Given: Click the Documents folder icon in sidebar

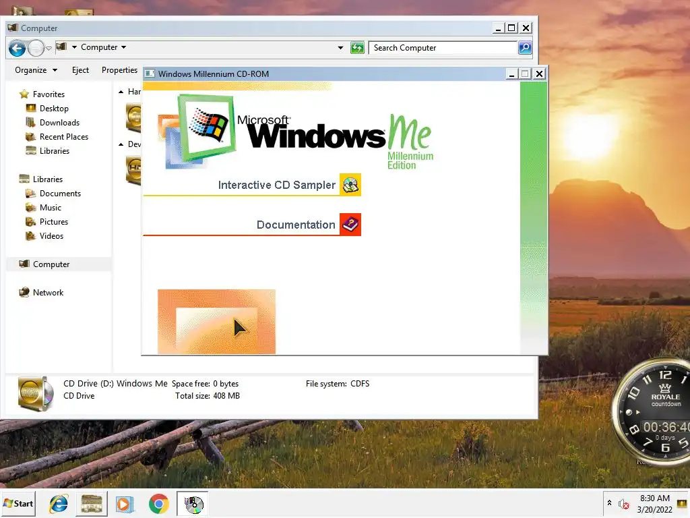Looking at the screenshot, I should click(x=31, y=193).
